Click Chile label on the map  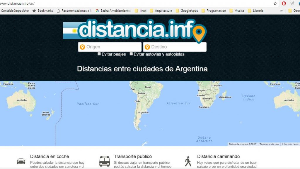point(137,101)
